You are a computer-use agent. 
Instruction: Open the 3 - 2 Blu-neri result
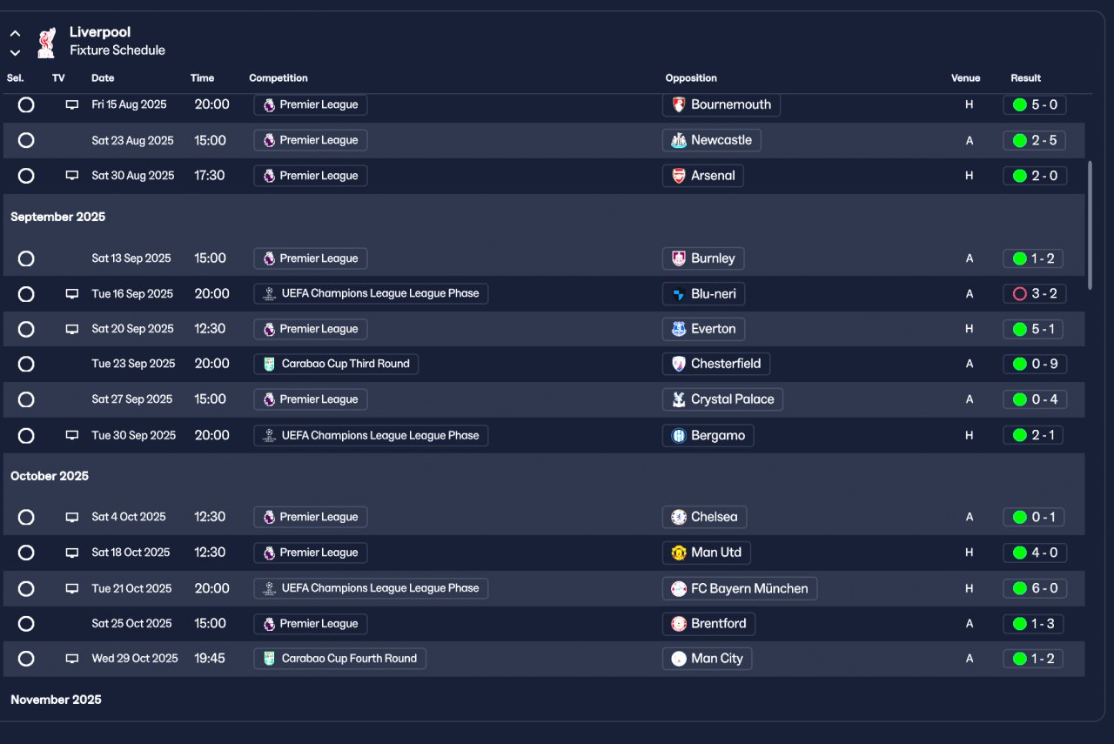(x=1034, y=294)
